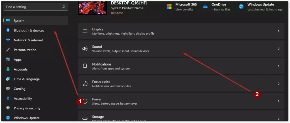Expand Sound settings chevron
Screen dimensions: 290x123
(279, 49)
